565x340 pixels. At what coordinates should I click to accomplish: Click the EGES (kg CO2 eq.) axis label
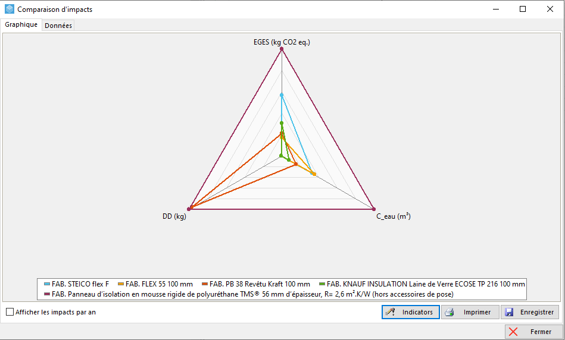[282, 42]
